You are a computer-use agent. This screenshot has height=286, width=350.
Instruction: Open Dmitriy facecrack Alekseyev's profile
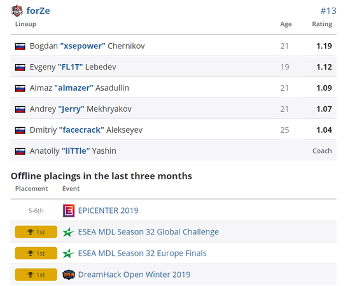tap(86, 130)
